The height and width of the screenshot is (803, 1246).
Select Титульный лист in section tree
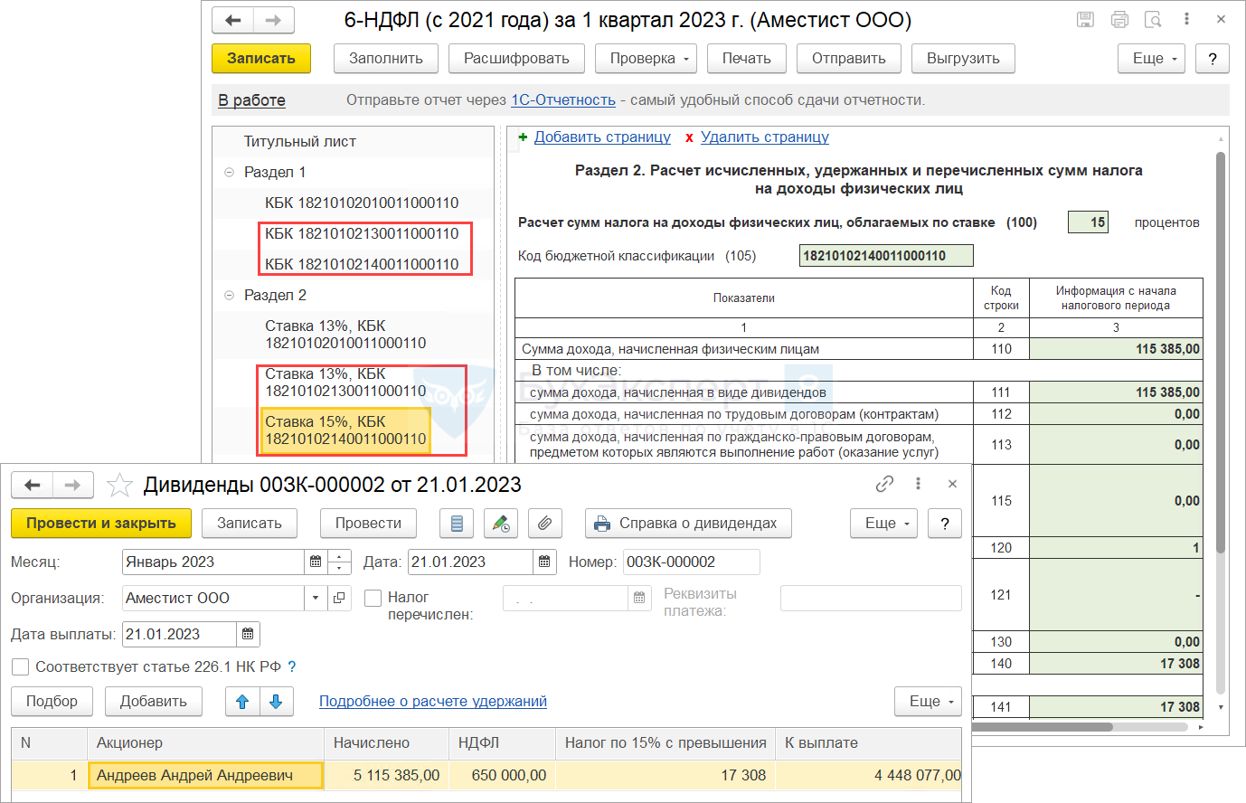point(299,141)
